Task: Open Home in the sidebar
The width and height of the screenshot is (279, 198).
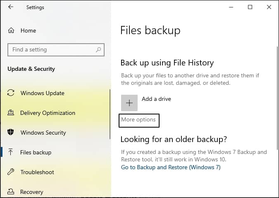Action: pyautogui.click(x=28, y=30)
